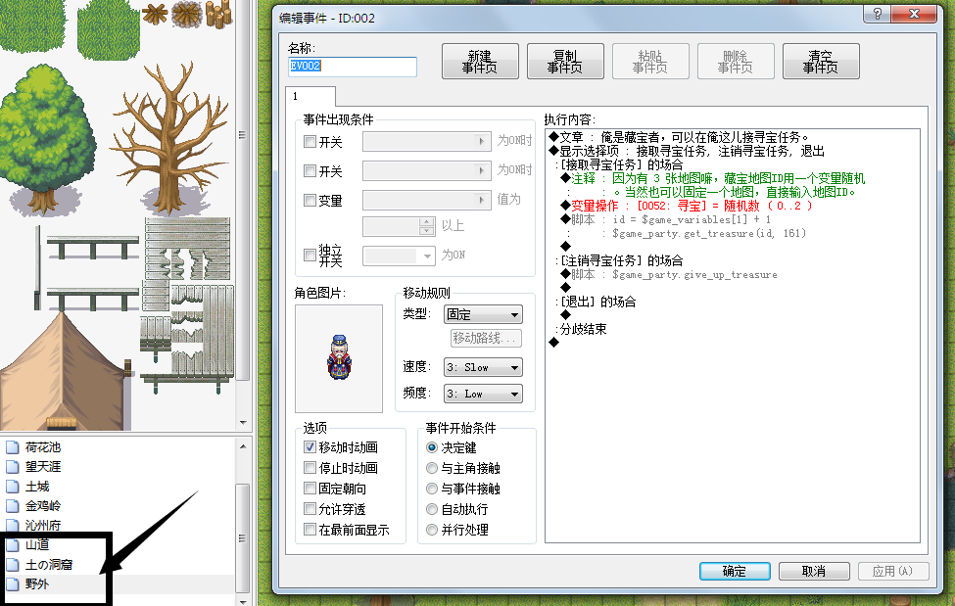
Task: Uncheck 移动时动画 option
Action: (310, 447)
